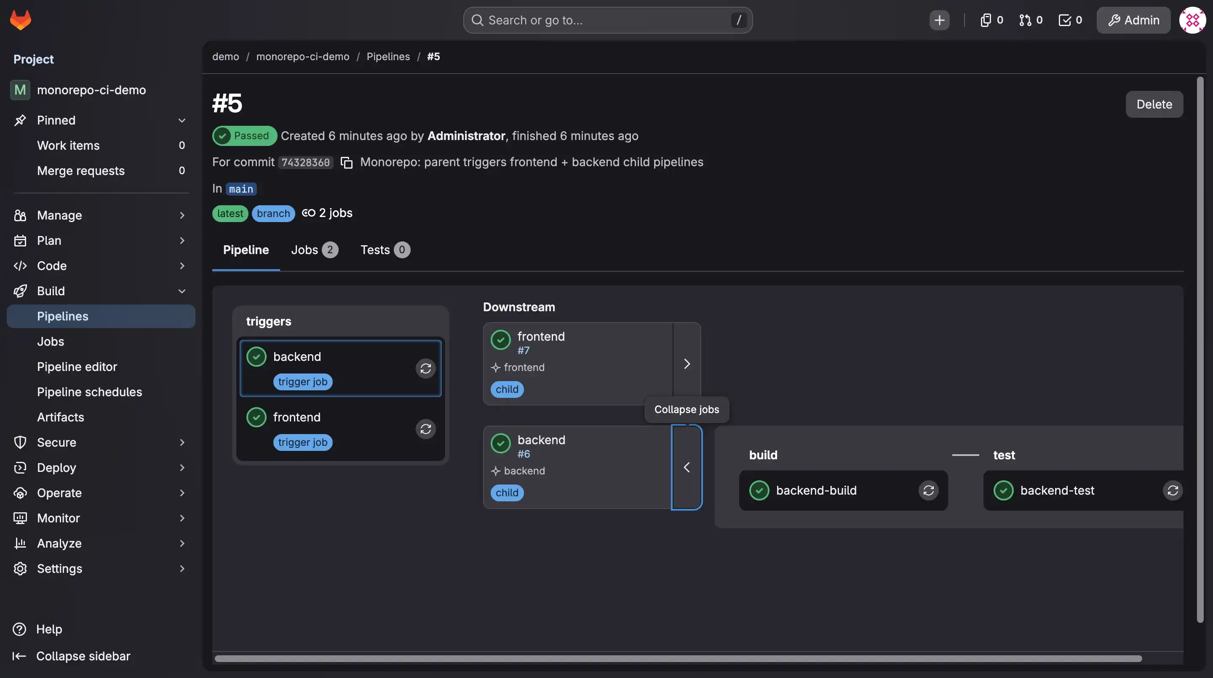Open the monorepo-ci-demo project title
This screenshot has height=678, width=1213.
(91, 90)
